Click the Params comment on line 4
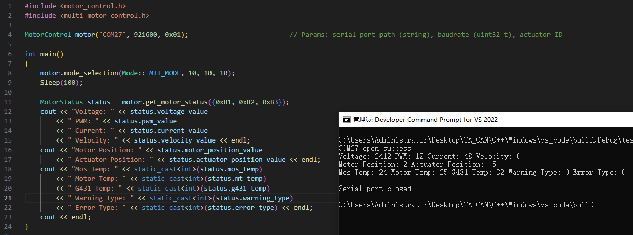633x235 pixels. 426,34
